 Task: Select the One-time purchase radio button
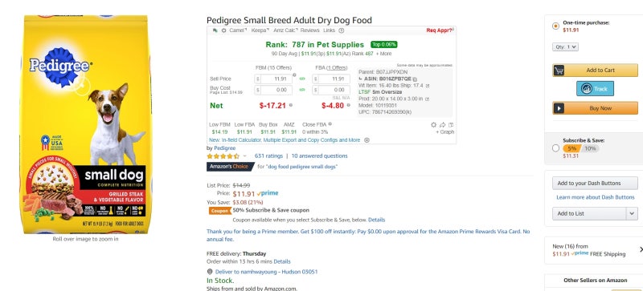click(555, 26)
